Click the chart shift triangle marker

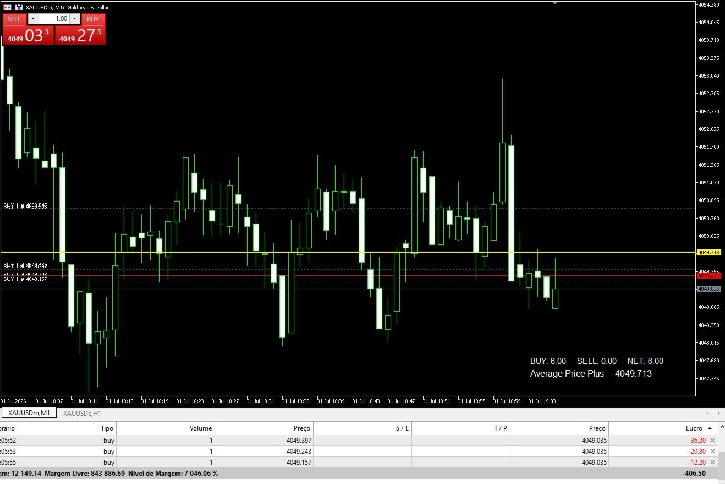tap(555, 3)
